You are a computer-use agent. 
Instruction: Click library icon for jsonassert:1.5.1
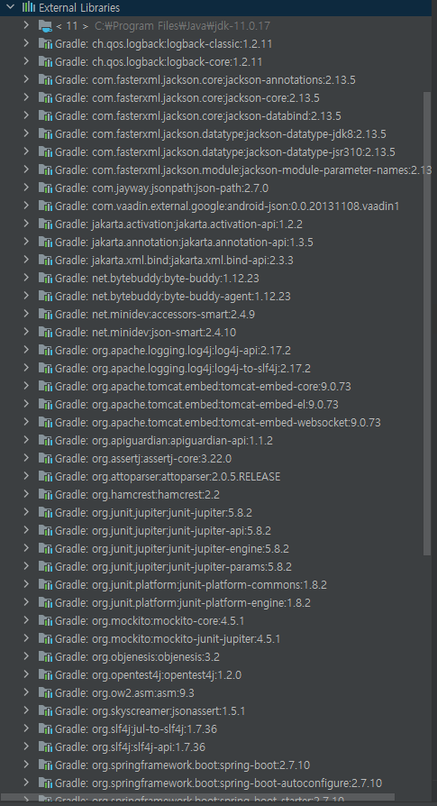[46, 711]
